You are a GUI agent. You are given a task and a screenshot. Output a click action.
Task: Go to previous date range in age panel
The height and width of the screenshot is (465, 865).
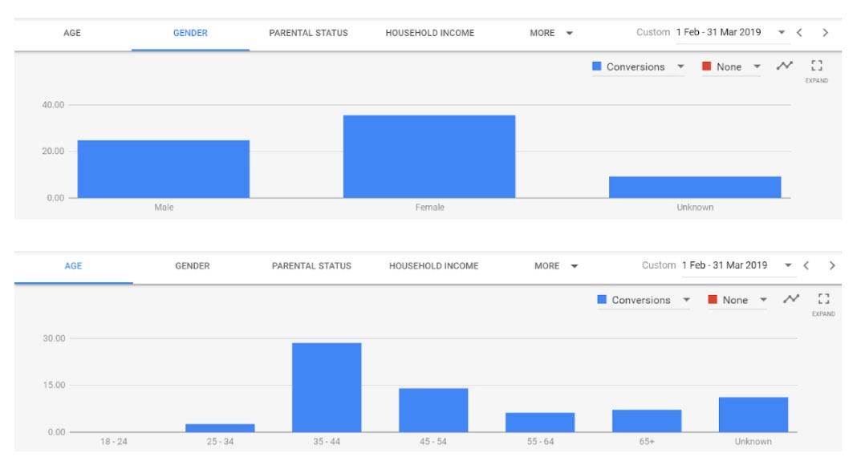[806, 265]
